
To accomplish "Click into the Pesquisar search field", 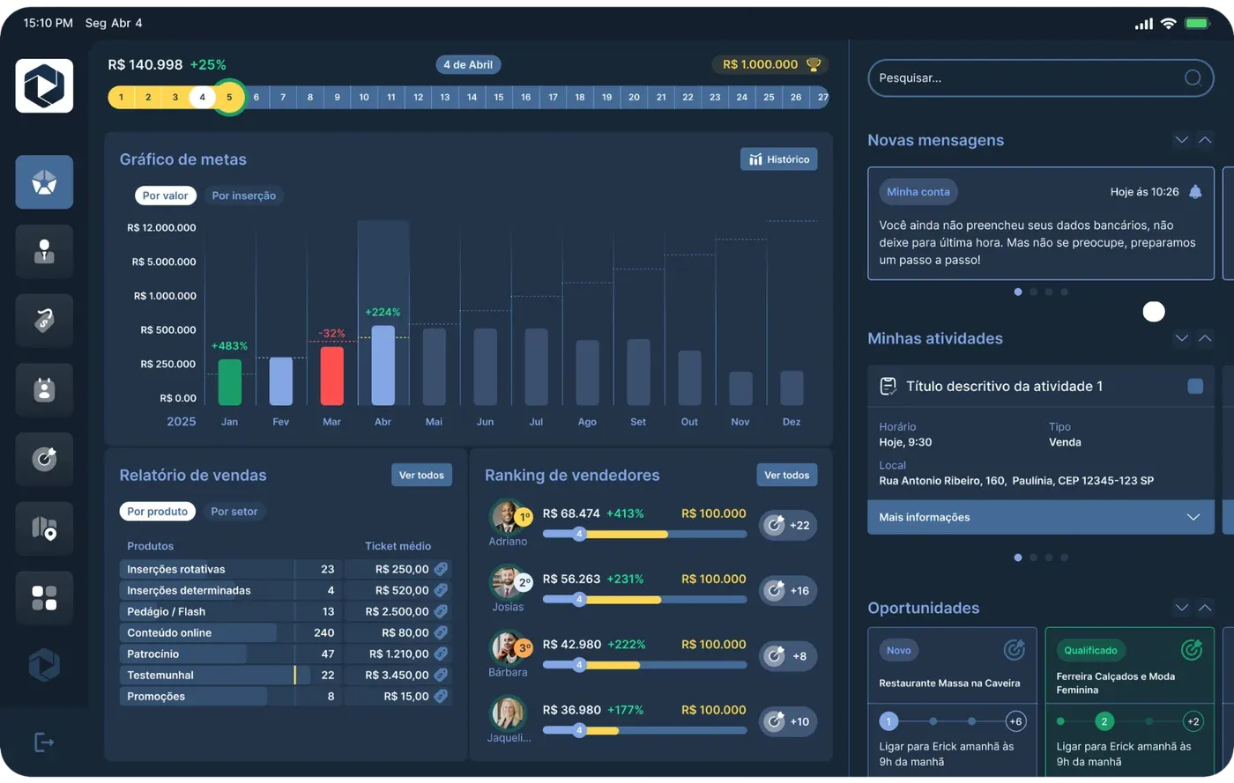I will coord(1041,78).
